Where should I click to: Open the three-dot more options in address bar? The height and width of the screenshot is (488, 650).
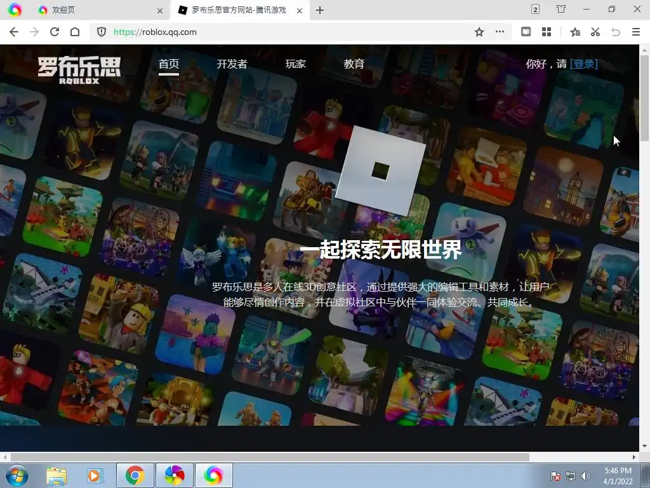500,32
